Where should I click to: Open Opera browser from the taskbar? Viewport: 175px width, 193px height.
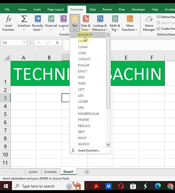click(121, 186)
